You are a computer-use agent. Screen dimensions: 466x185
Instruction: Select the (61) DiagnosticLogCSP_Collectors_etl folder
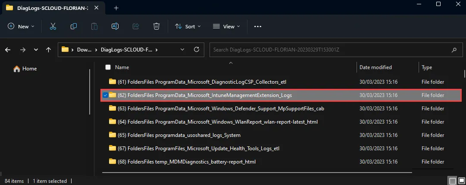tap(281, 82)
